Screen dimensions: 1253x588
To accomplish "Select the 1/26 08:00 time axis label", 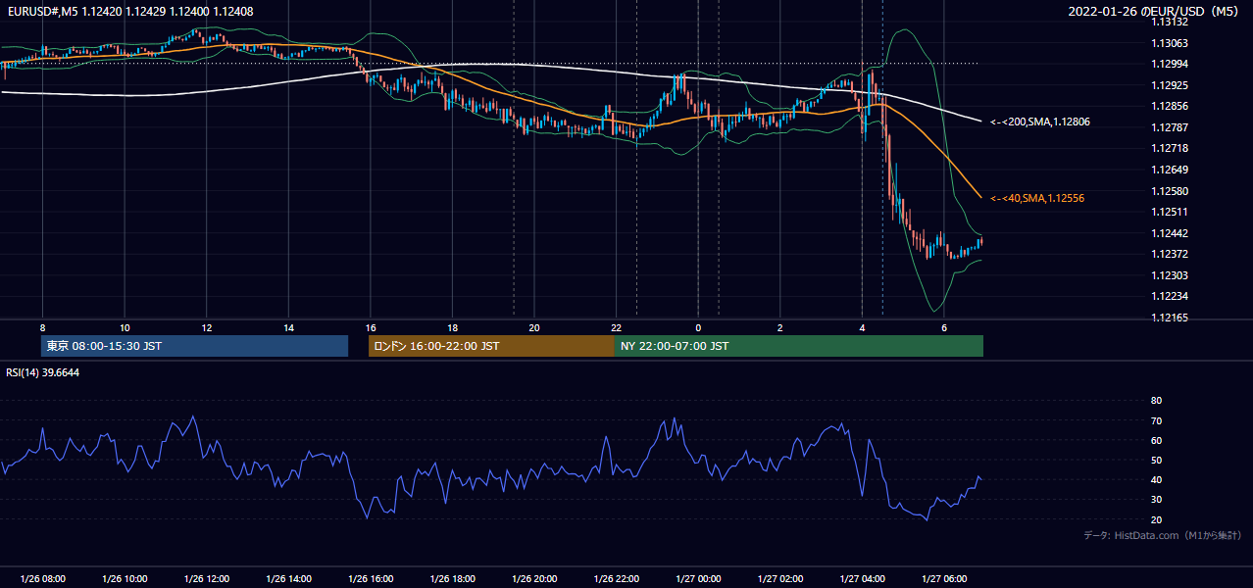I will point(42,579).
